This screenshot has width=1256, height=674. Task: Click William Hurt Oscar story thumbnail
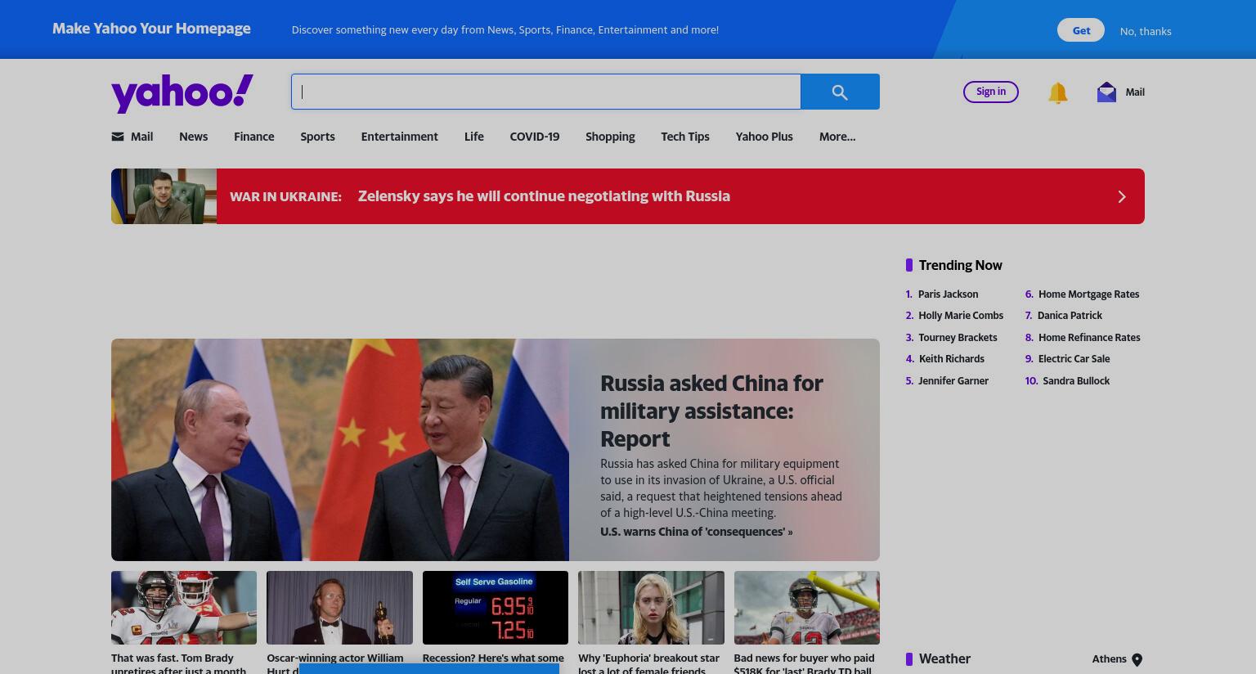[339, 608]
